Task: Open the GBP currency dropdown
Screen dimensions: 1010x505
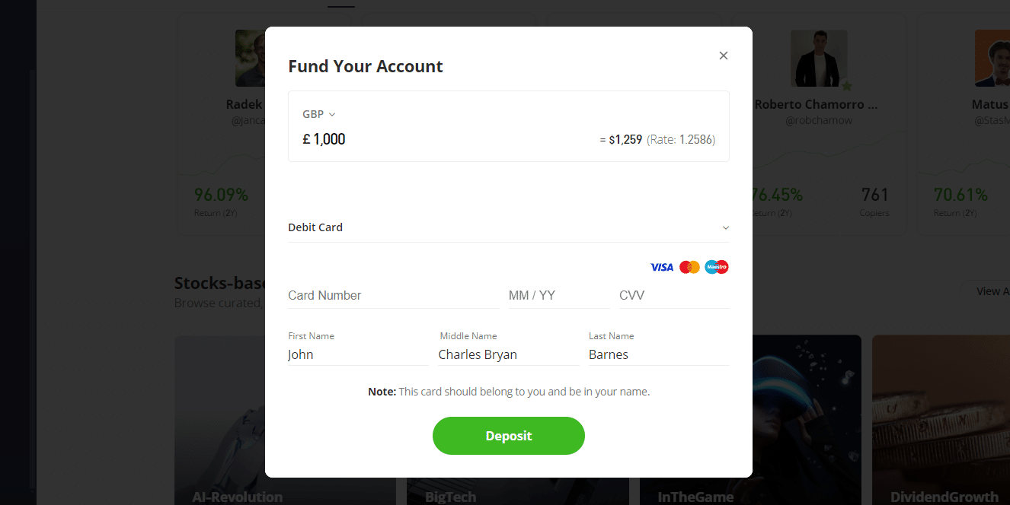Action: pos(319,114)
